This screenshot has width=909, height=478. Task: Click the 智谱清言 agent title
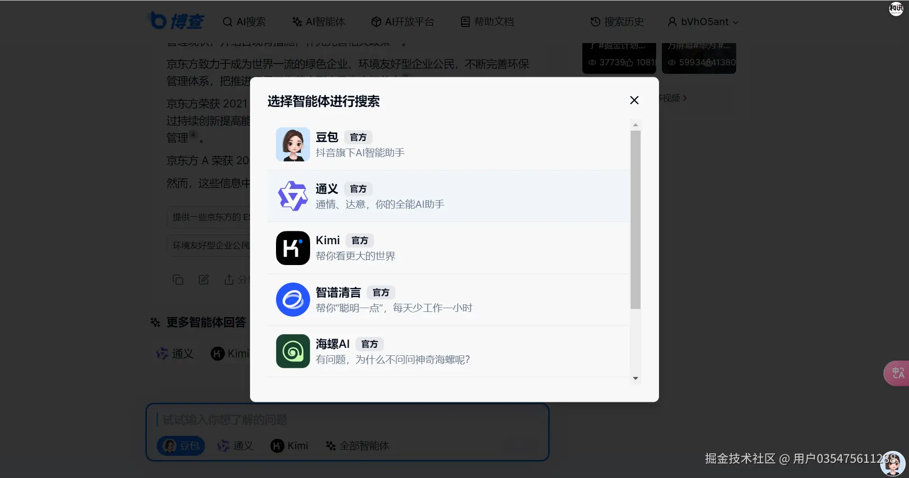338,292
